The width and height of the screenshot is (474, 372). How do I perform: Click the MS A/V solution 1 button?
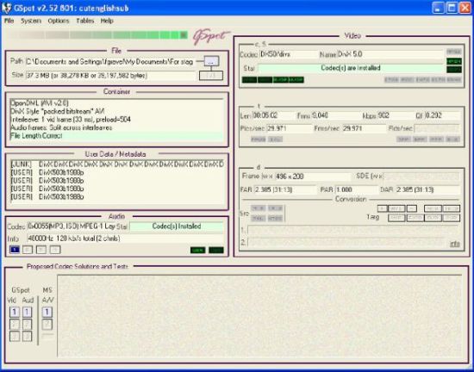pos(47,312)
